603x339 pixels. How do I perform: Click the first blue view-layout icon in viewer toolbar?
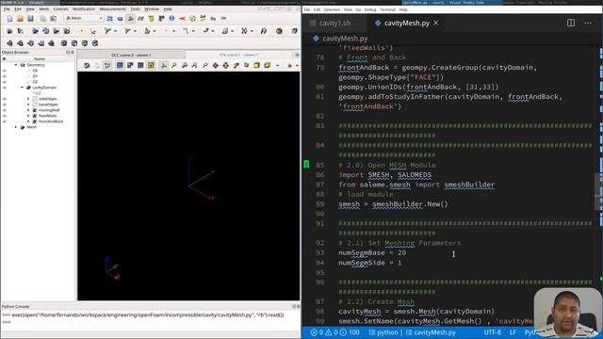(120, 65)
